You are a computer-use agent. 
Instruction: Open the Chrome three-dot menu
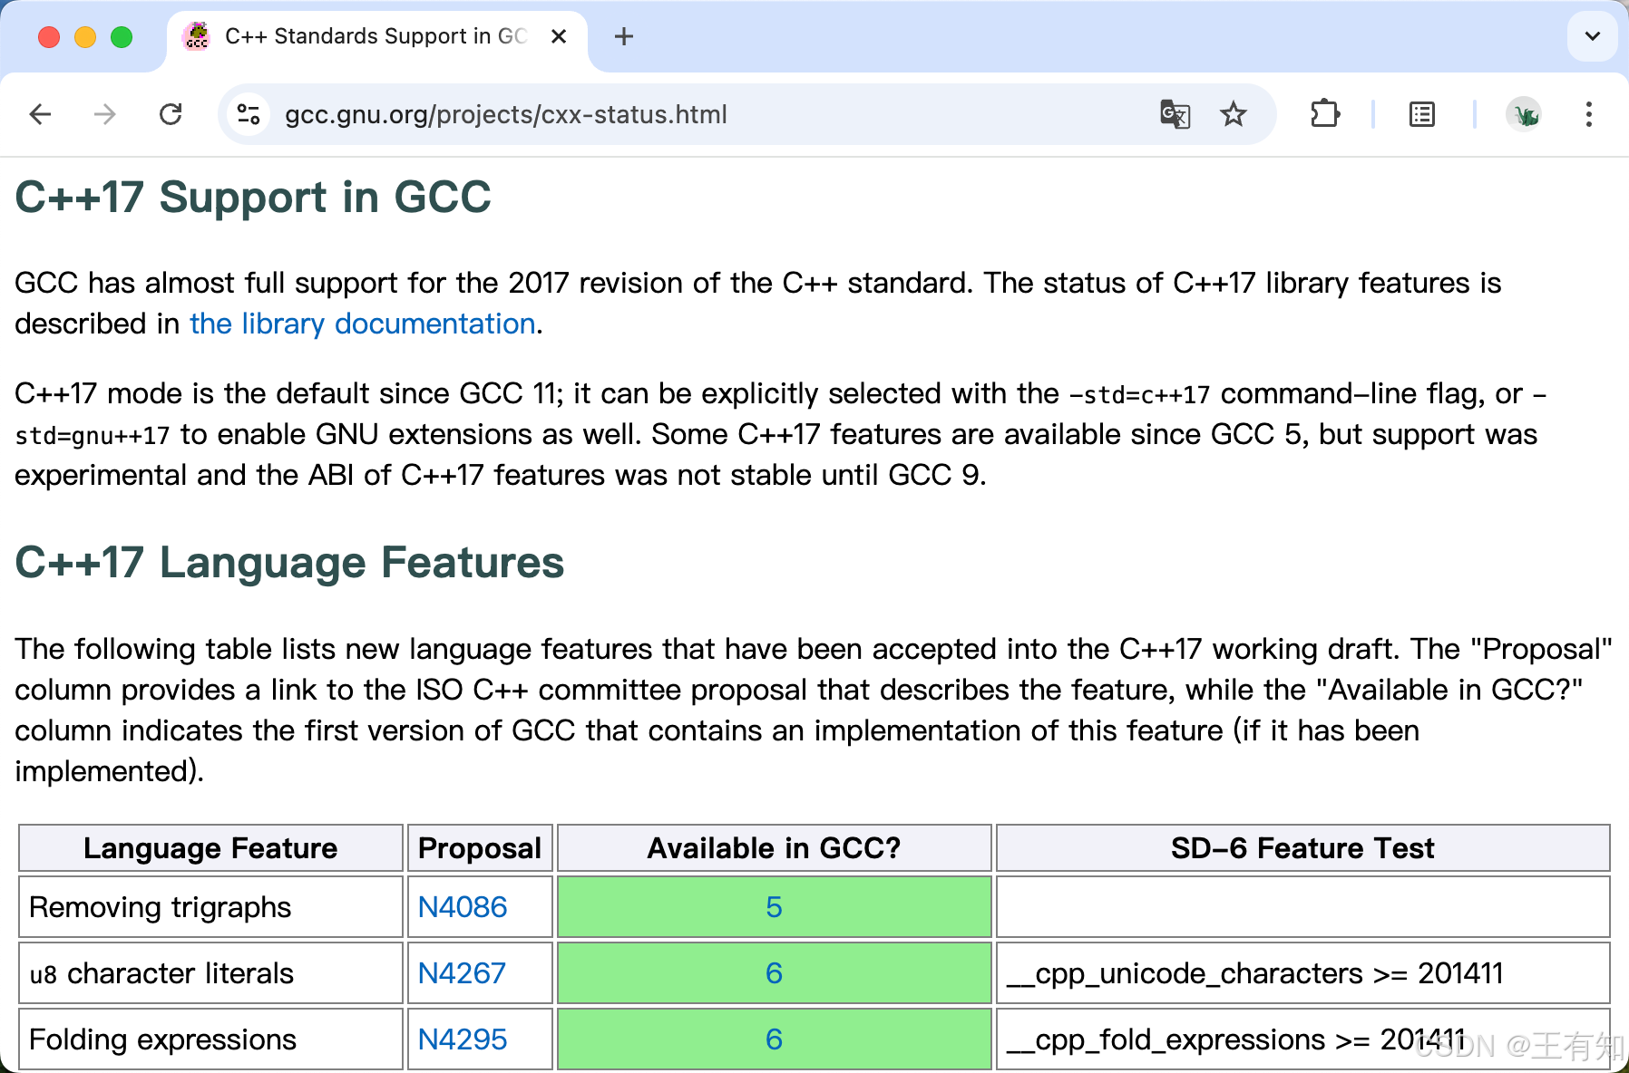coord(1589,114)
